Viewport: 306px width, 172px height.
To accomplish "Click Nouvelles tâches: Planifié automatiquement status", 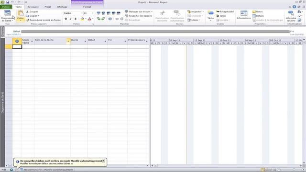I will 46,170.
